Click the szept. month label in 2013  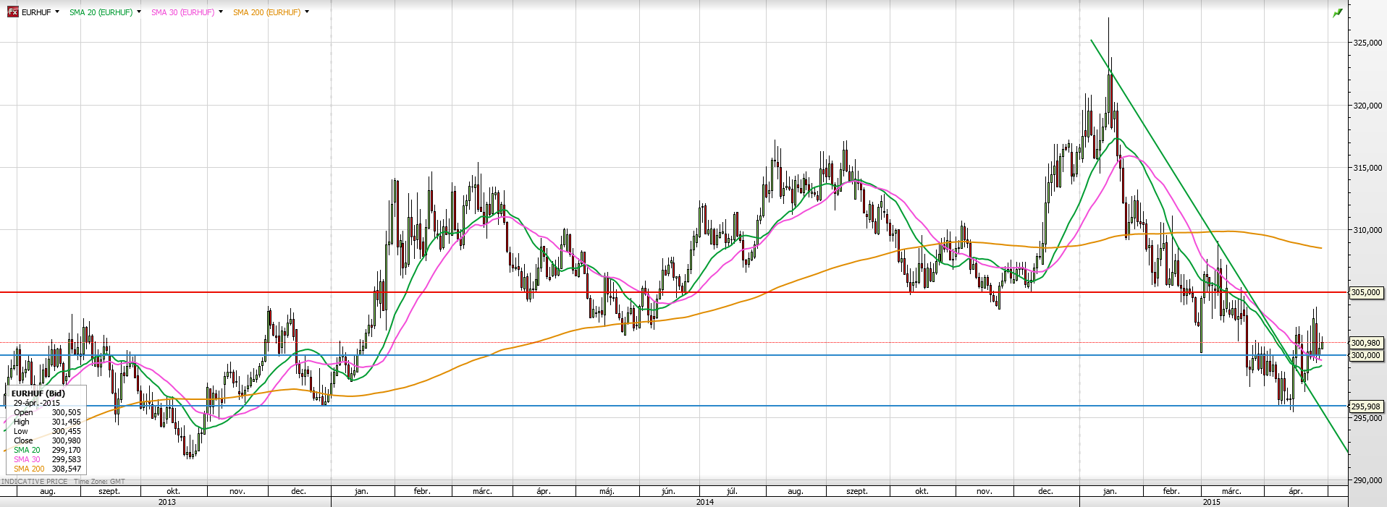coord(109,491)
